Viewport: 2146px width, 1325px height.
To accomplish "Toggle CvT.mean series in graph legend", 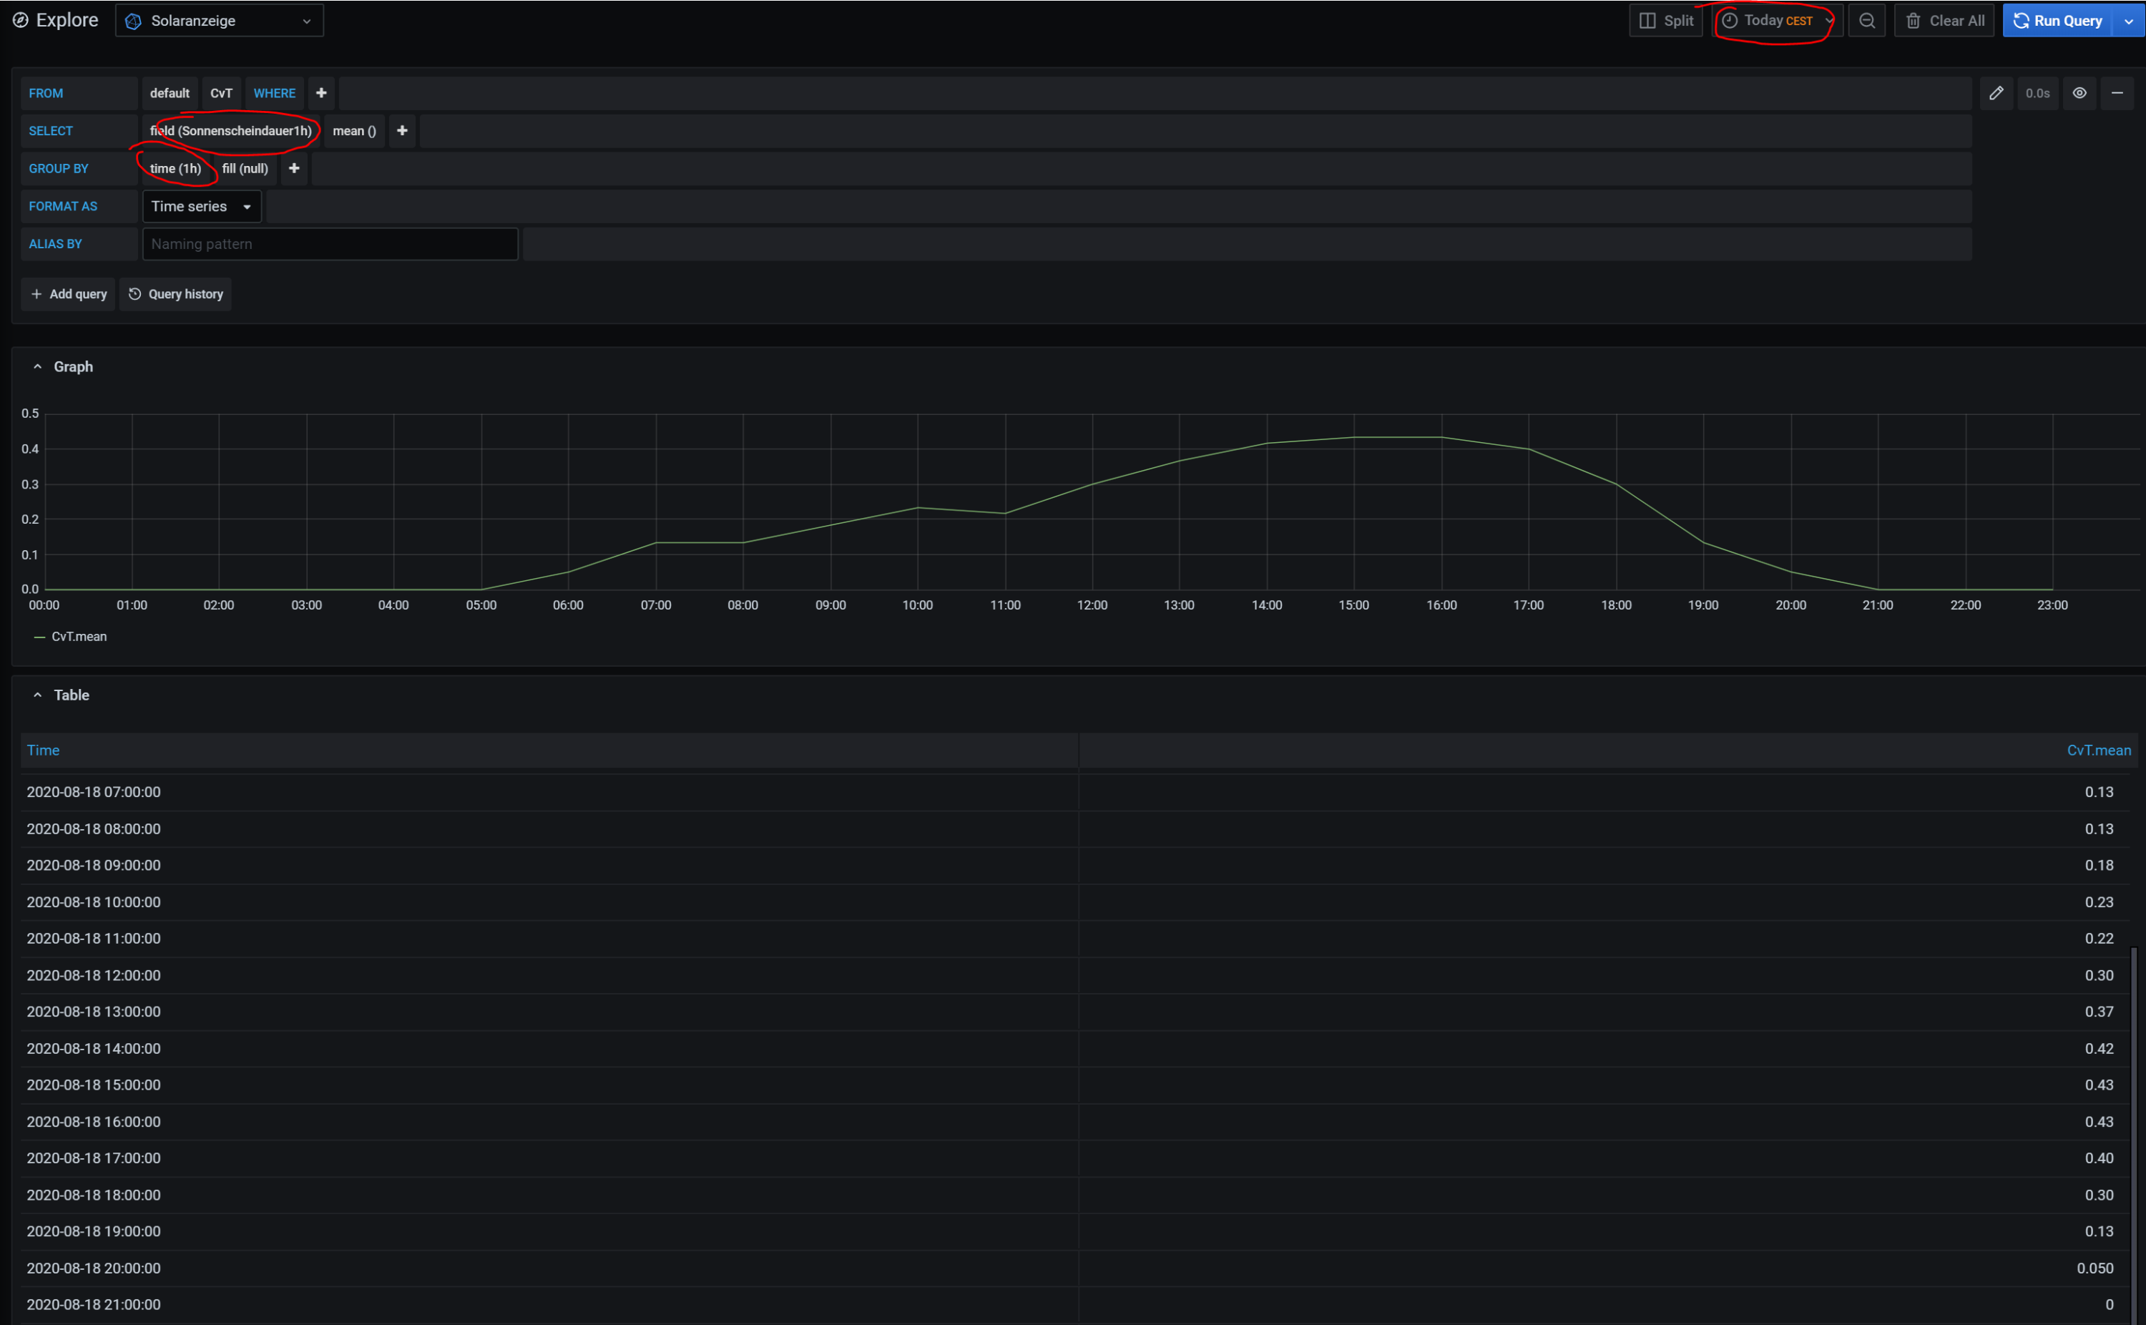I will pyautogui.click(x=79, y=637).
